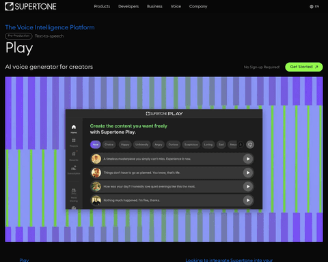328x262 pixels.
Task: Play the 'How was your day?' sample
Action: (x=248, y=187)
